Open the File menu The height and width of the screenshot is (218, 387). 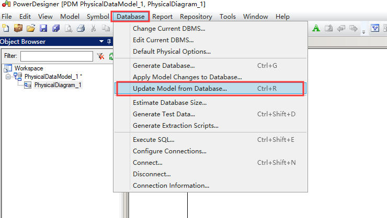coord(7,17)
